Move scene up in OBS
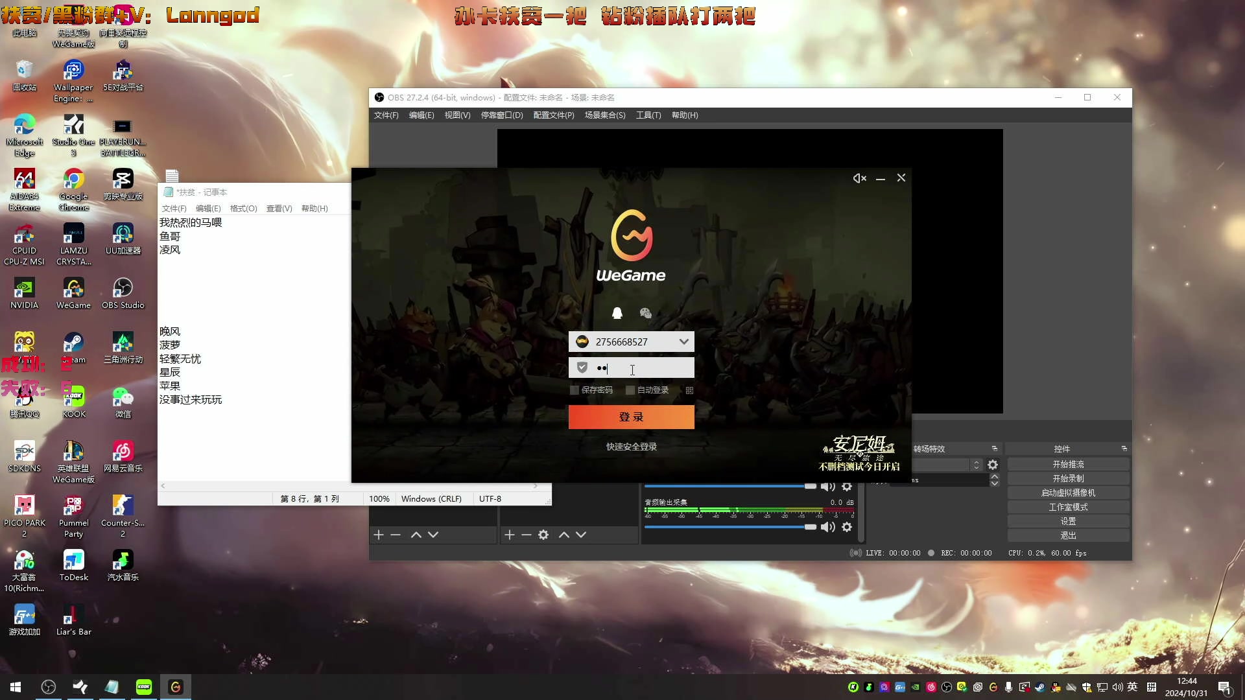The width and height of the screenshot is (1245, 700). (416, 535)
